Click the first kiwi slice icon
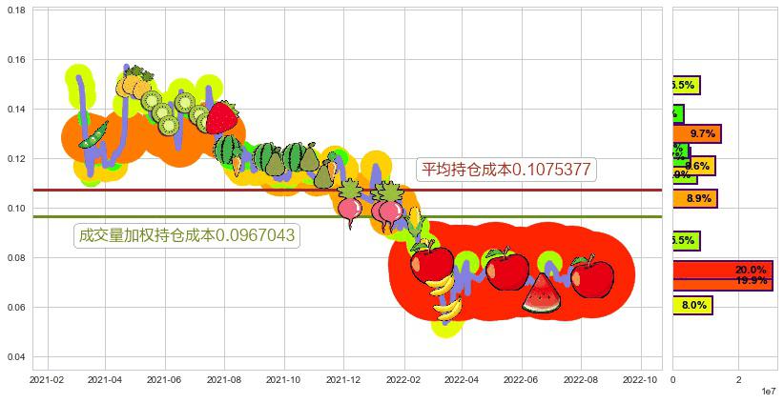 [x=151, y=101]
